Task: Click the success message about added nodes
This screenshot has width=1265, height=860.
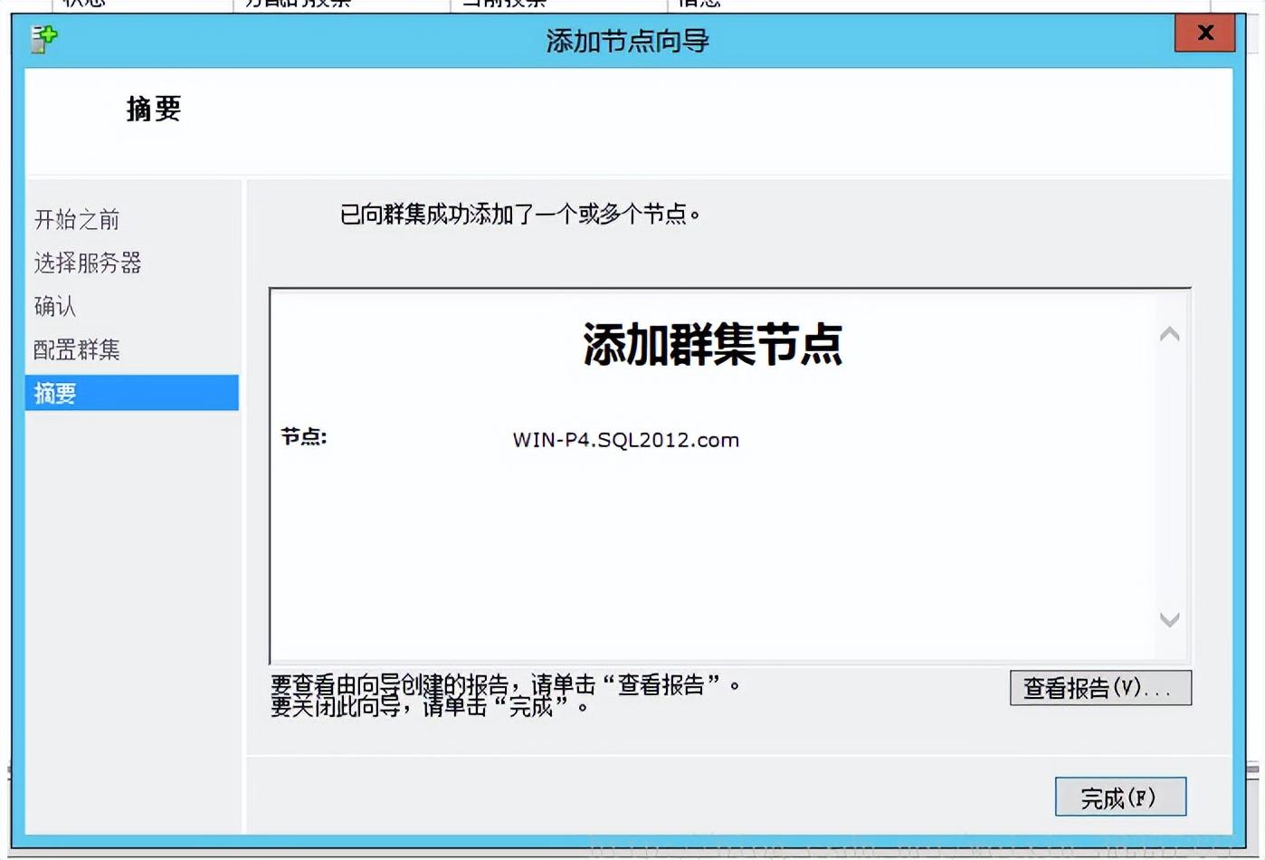Action: pos(519,215)
